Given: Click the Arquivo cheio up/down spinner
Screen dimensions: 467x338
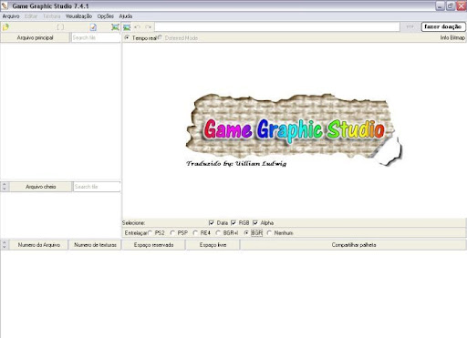Looking at the screenshot, I should [x=5, y=187].
